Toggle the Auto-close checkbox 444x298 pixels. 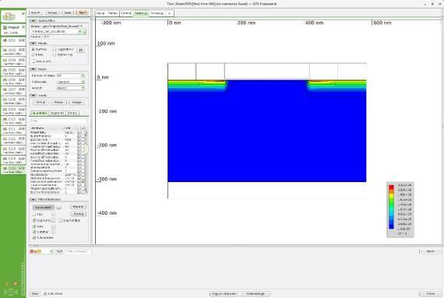45,294
